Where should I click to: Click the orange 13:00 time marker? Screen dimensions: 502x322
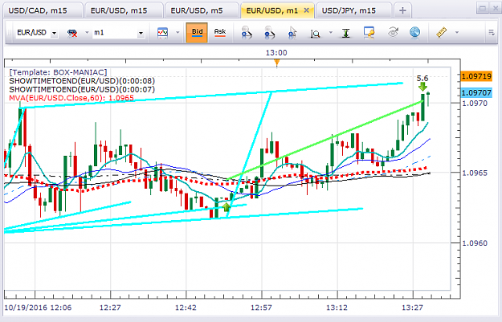(277, 63)
